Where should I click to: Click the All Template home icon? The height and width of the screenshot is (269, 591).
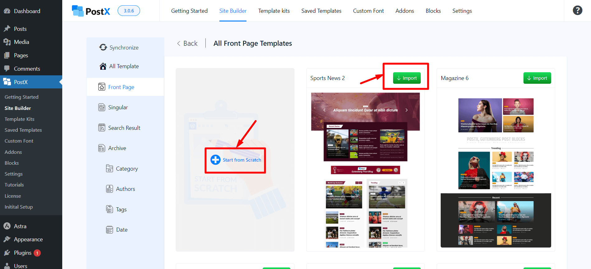(x=103, y=66)
